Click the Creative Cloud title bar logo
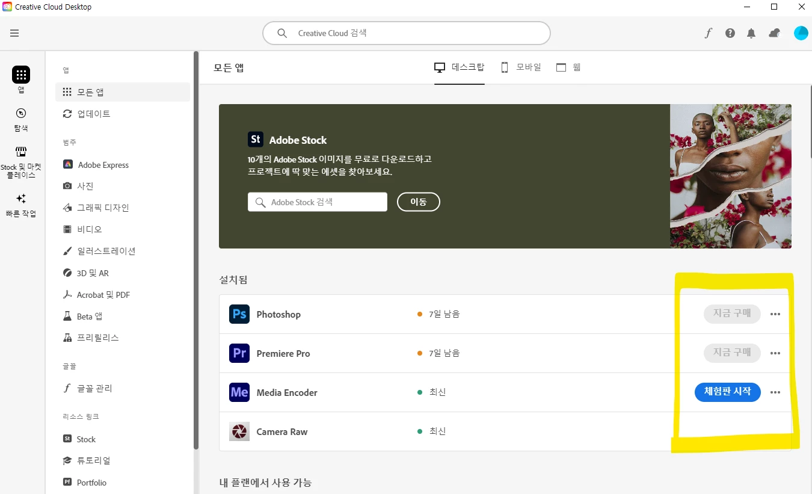812x494 pixels. (7, 7)
